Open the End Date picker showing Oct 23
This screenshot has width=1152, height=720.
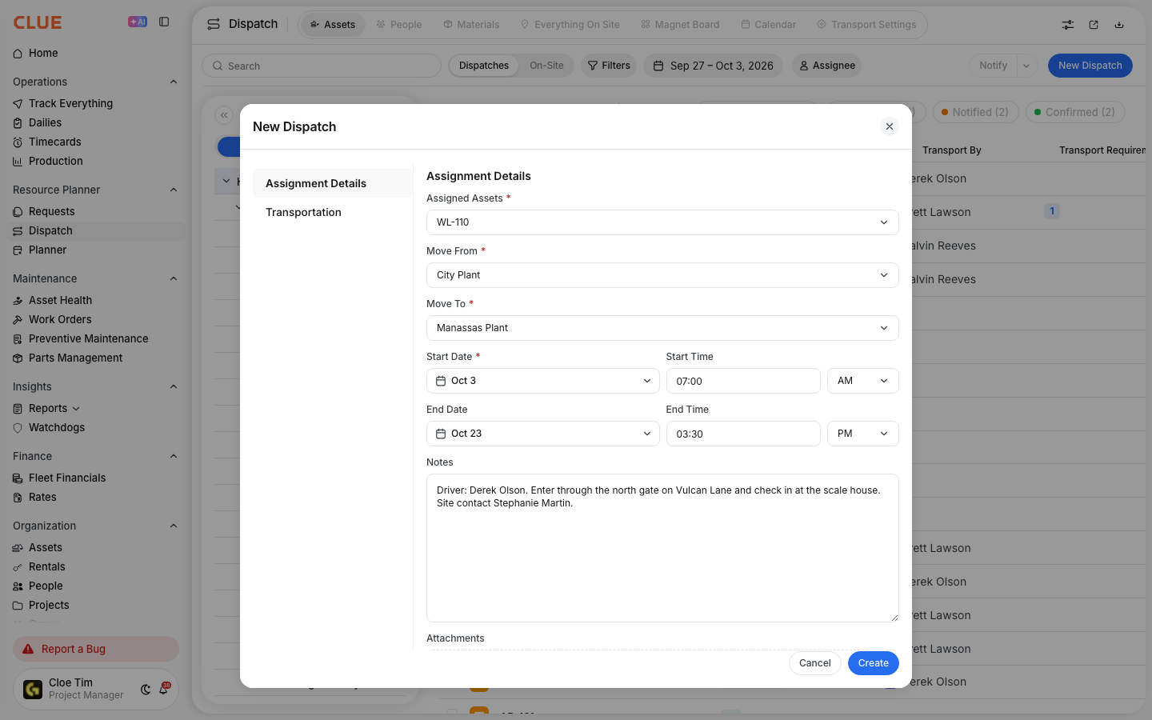[543, 434]
